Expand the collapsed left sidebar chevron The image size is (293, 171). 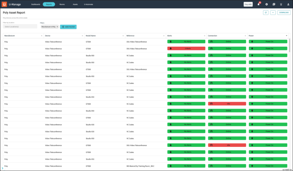click(2, 168)
